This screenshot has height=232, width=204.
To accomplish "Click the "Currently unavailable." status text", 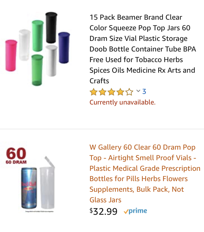I will tap(122, 102).
